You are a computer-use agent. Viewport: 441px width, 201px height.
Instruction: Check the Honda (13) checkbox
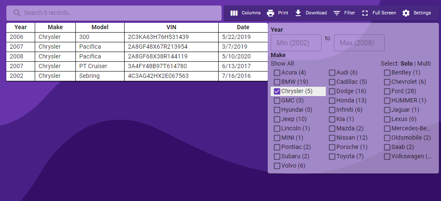coord(332,100)
